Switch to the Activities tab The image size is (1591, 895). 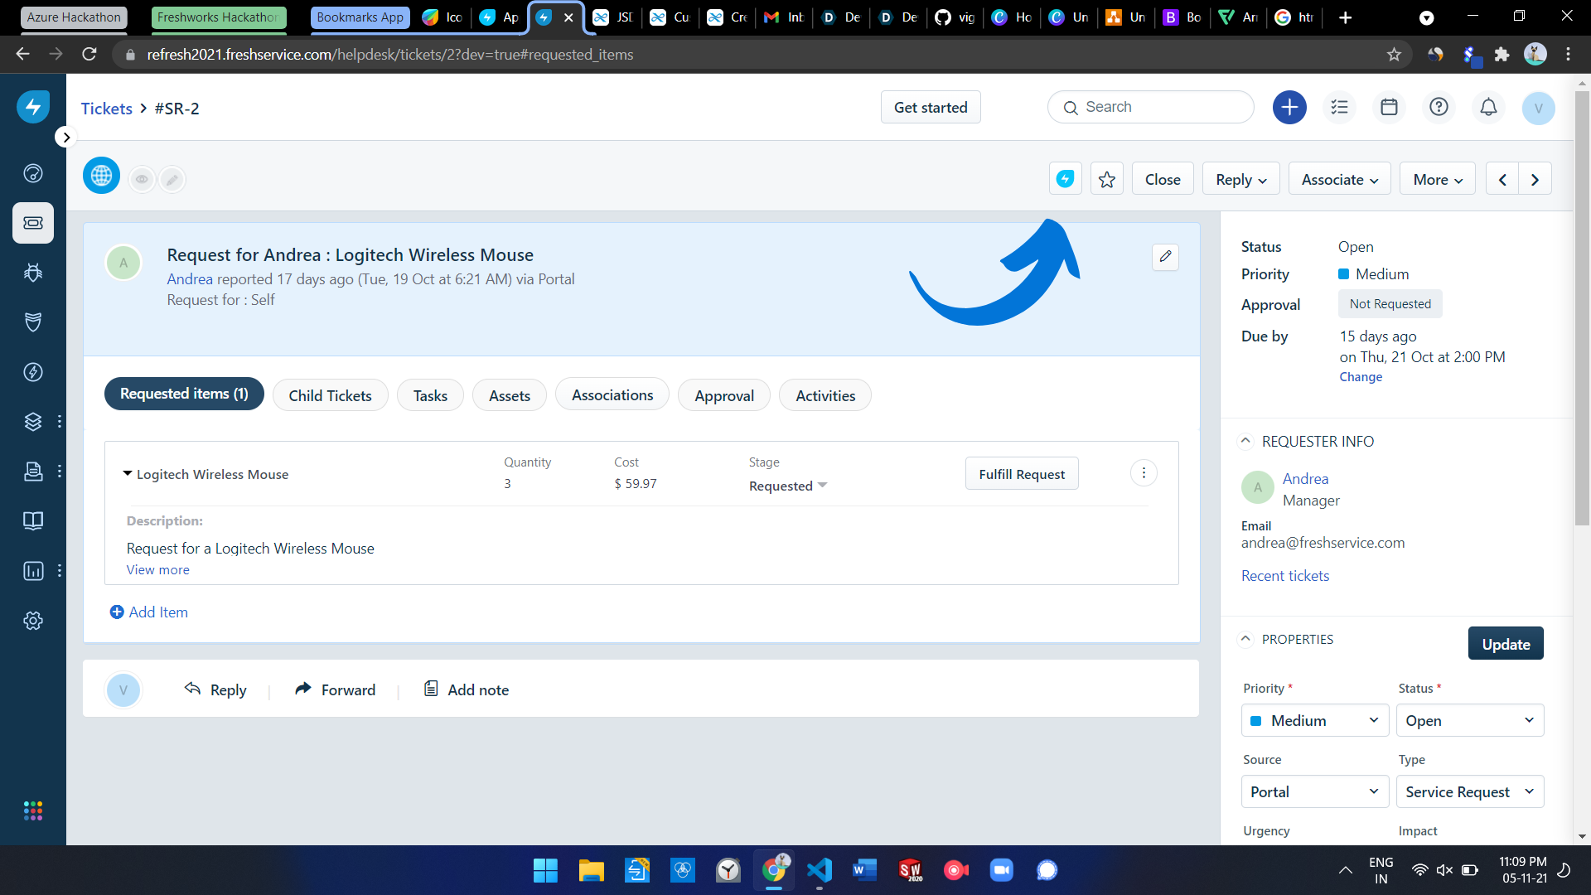point(825,395)
